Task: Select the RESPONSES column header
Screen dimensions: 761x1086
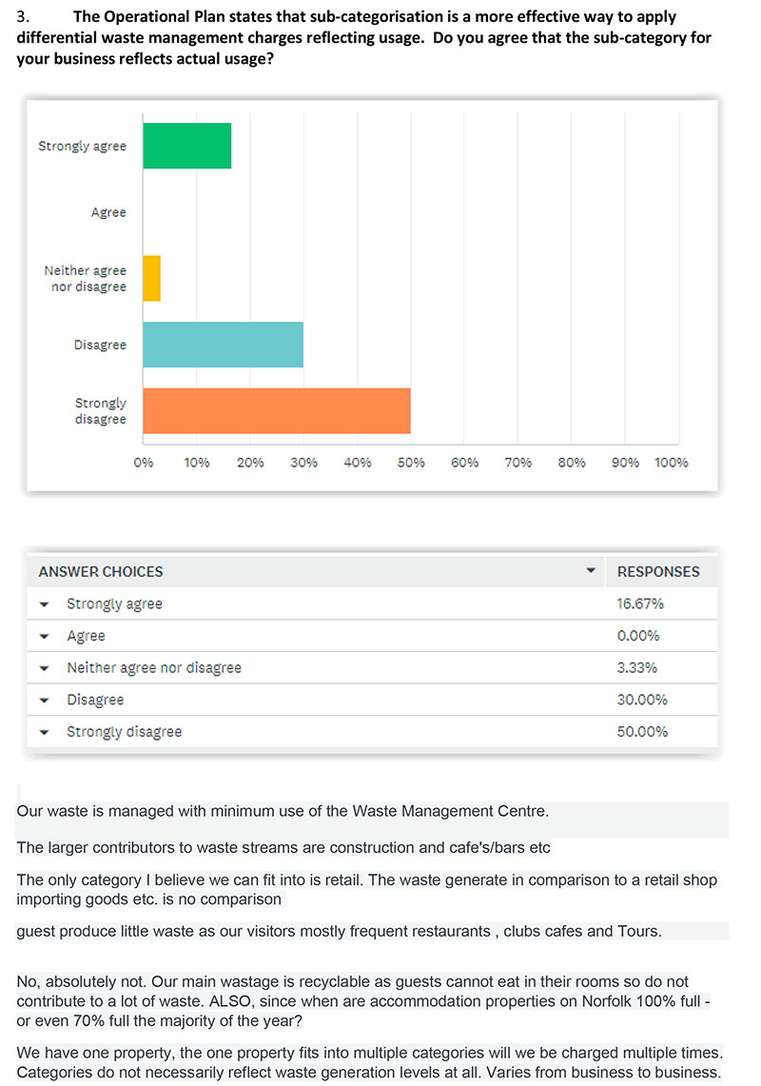Action: tap(658, 571)
